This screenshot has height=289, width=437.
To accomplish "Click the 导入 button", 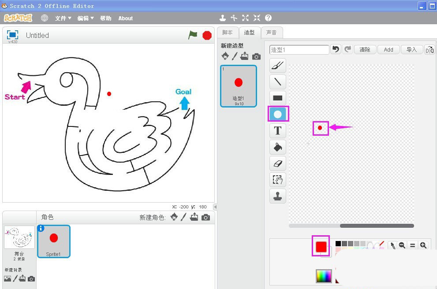I will [411, 49].
